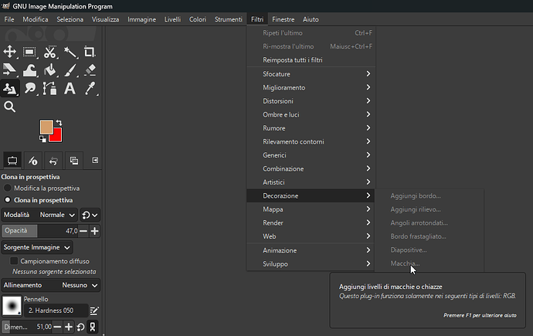Viewport: 533px width, 336px height.
Task: Select the Modifica la prospettiva radio button
Action: (8, 188)
